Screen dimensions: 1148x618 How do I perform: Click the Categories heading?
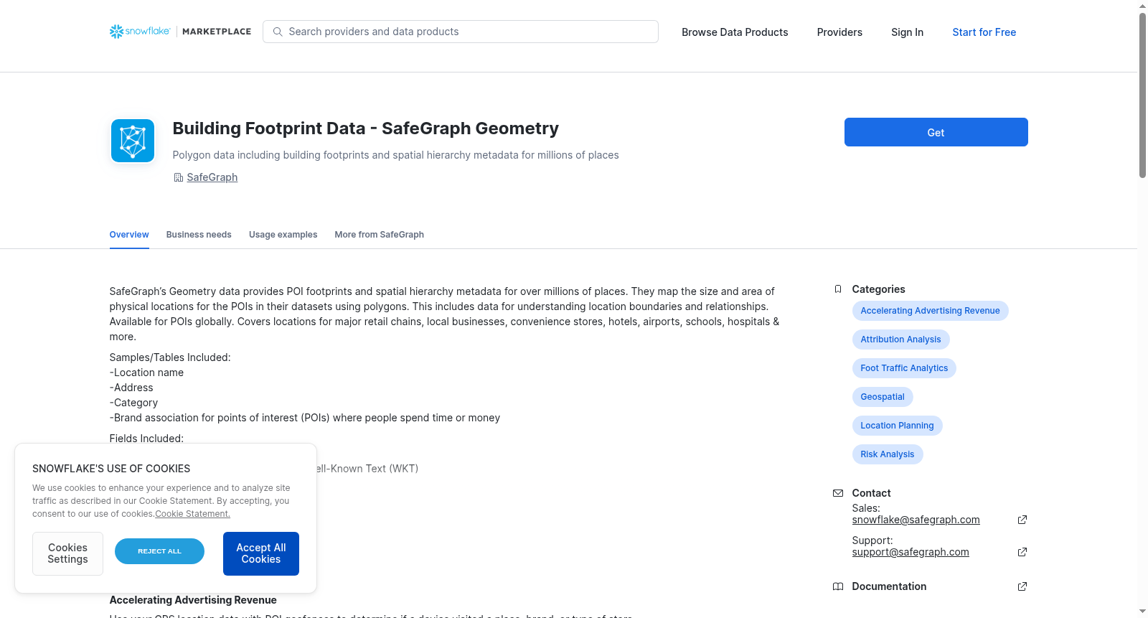click(x=878, y=289)
